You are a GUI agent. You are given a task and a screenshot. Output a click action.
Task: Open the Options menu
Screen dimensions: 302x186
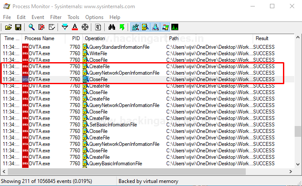click(94, 17)
